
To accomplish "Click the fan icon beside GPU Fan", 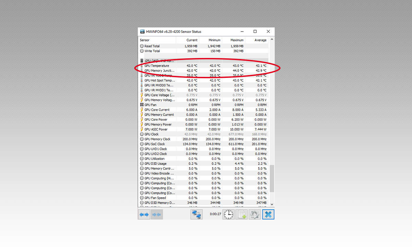I will click(x=142, y=105).
